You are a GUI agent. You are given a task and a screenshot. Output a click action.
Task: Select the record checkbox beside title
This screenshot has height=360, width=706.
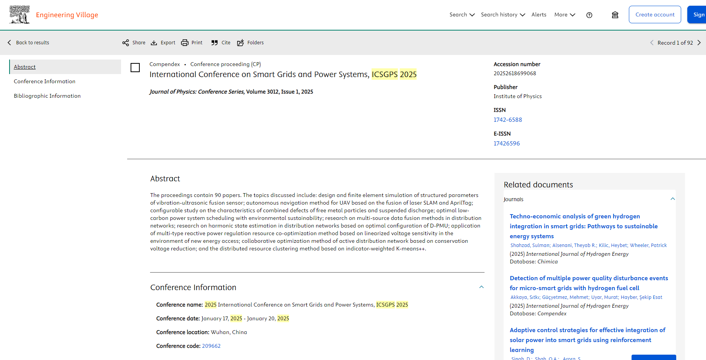coord(135,68)
